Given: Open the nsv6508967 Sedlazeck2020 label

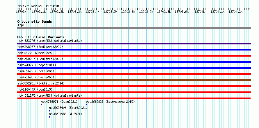Looking at the screenshot, I should (40, 47).
